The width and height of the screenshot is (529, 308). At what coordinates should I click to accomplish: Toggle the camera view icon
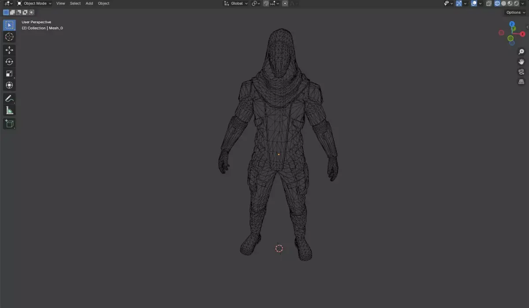click(522, 72)
